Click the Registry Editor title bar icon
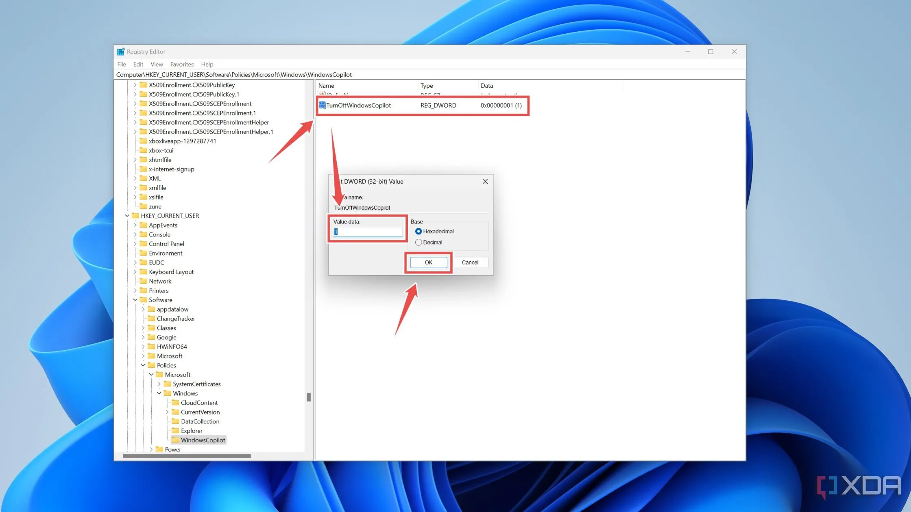Viewport: 911px width, 512px height. (120, 51)
